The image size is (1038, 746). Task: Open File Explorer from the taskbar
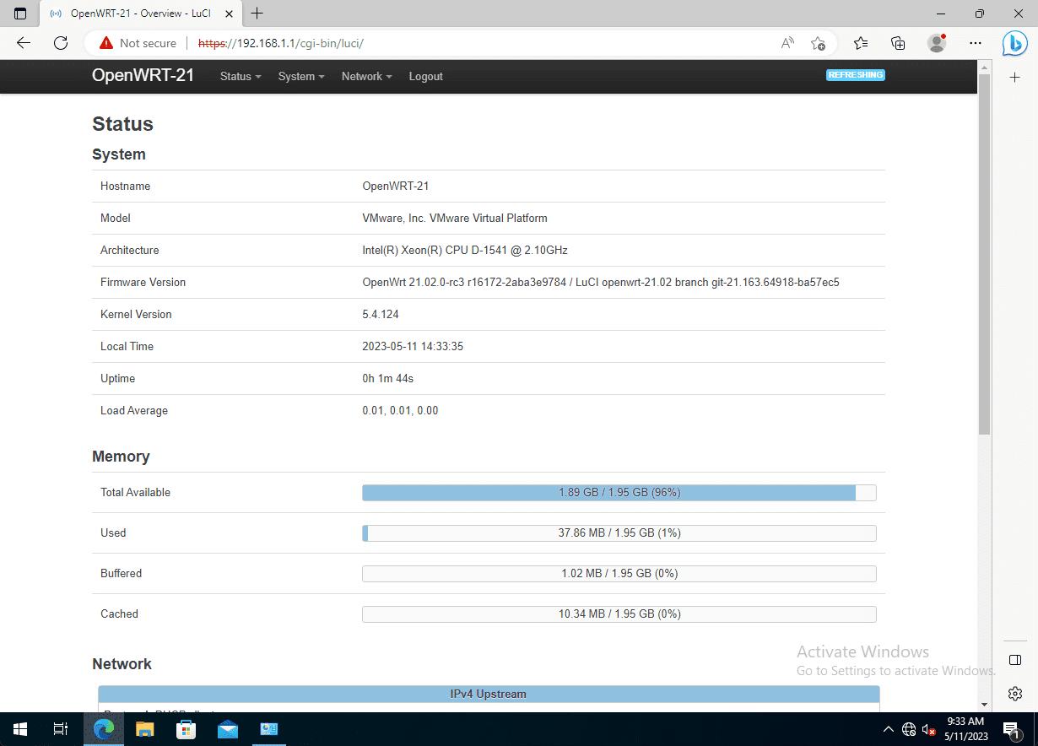(x=145, y=729)
